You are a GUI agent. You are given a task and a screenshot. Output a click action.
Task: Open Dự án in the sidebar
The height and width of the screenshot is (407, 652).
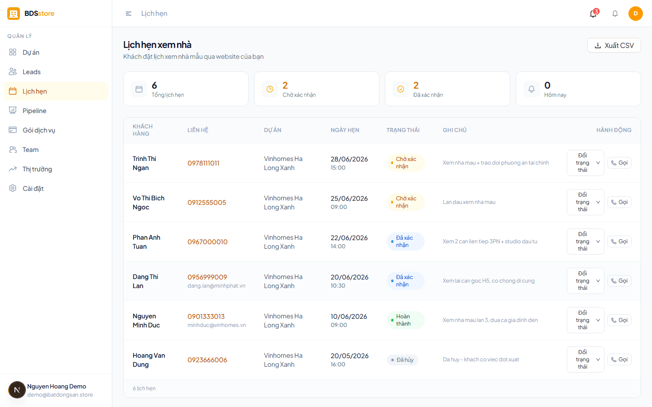[56, 52]
